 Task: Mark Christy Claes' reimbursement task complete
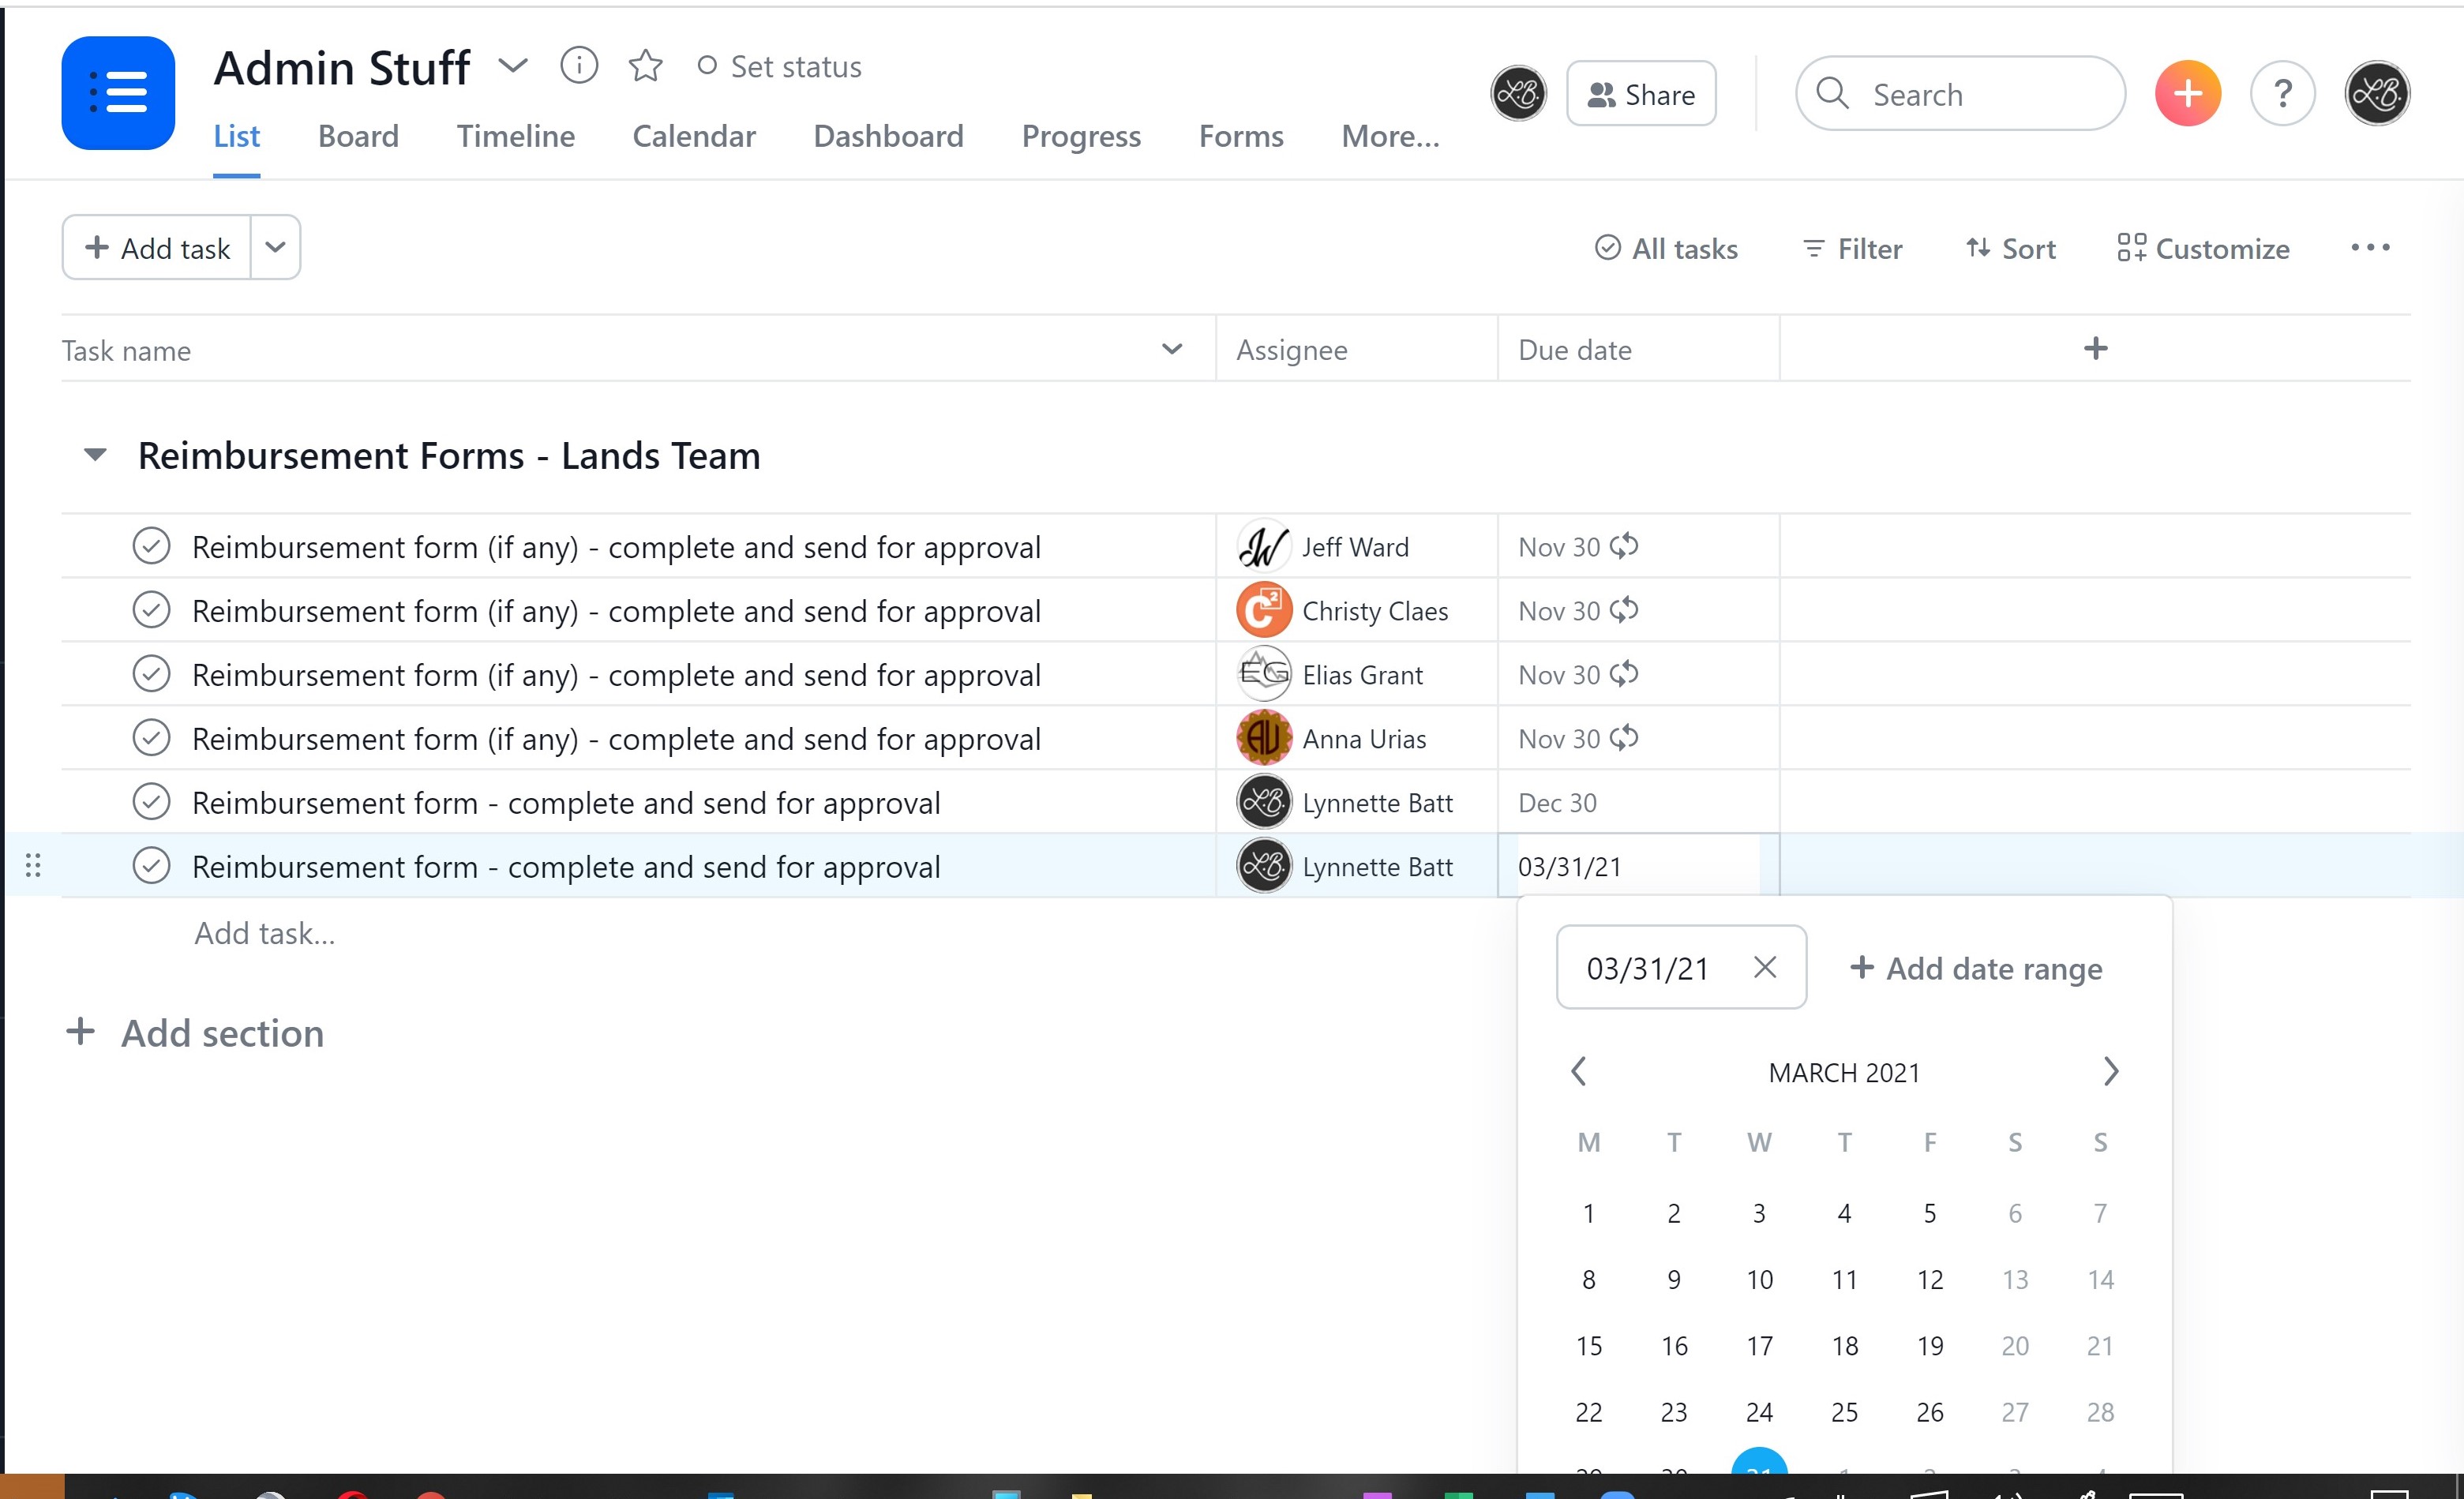[x=151, y=610]
